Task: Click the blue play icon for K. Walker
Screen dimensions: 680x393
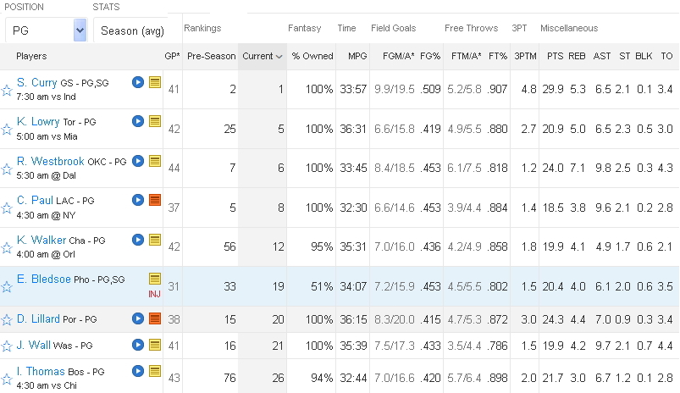Action: point(138,240)
